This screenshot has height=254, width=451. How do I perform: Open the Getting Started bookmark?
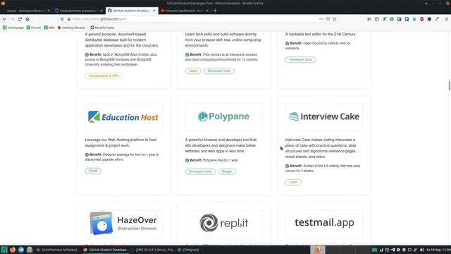[71, 28]
